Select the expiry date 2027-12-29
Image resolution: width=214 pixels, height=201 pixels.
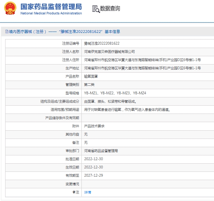tap(93, 175)
